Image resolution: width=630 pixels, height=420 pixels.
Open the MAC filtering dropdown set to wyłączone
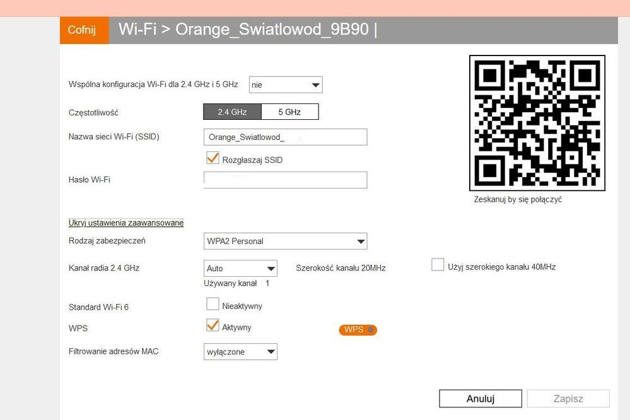pyautogui.click(x=240, y=352)
